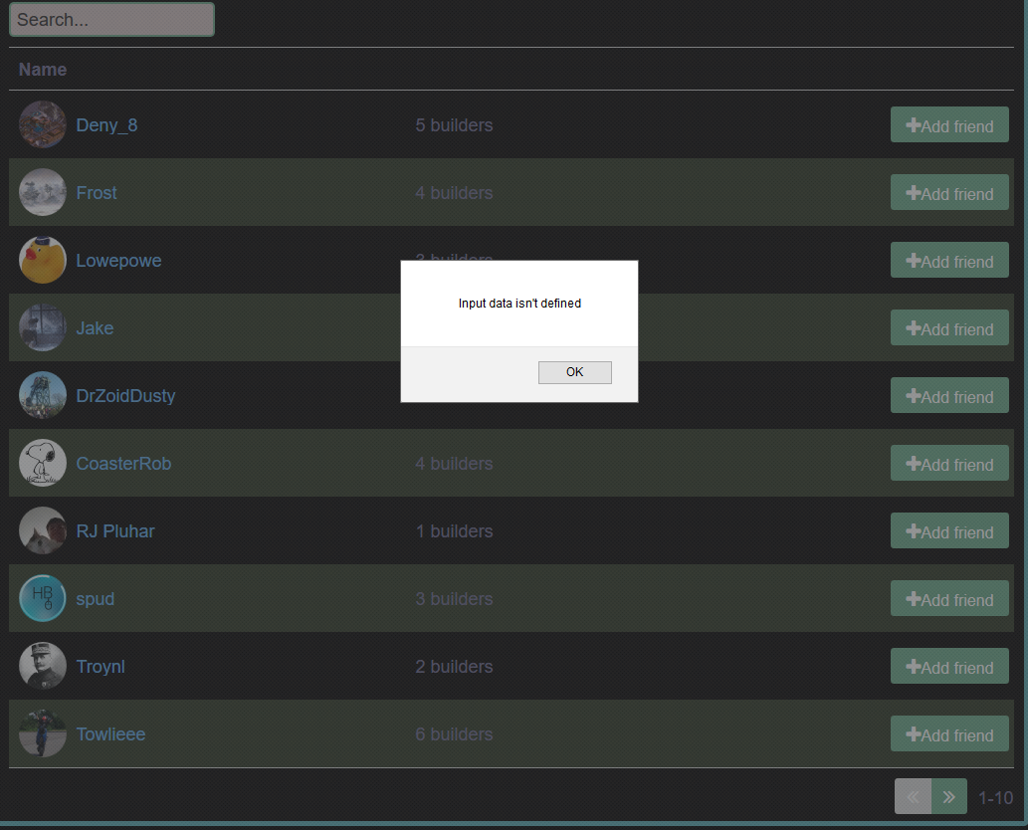The height and width of the screenshot is (830, 1028).
Task: Click the Search input field
Action: 111,20
